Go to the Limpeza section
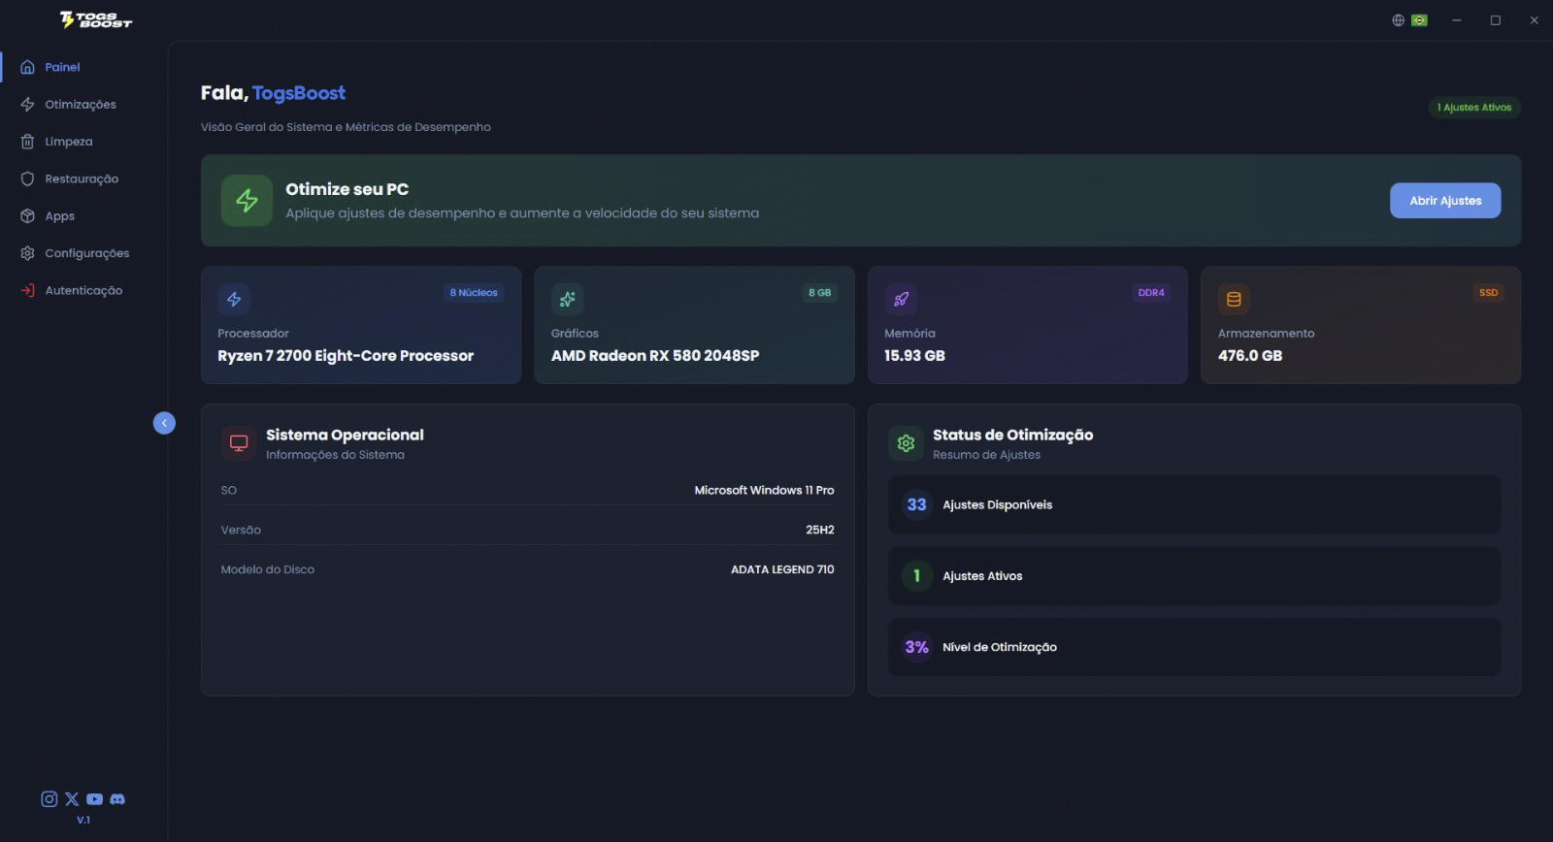Image resolution: width=1553 pixels, height=842 pixels. point(69,142)
